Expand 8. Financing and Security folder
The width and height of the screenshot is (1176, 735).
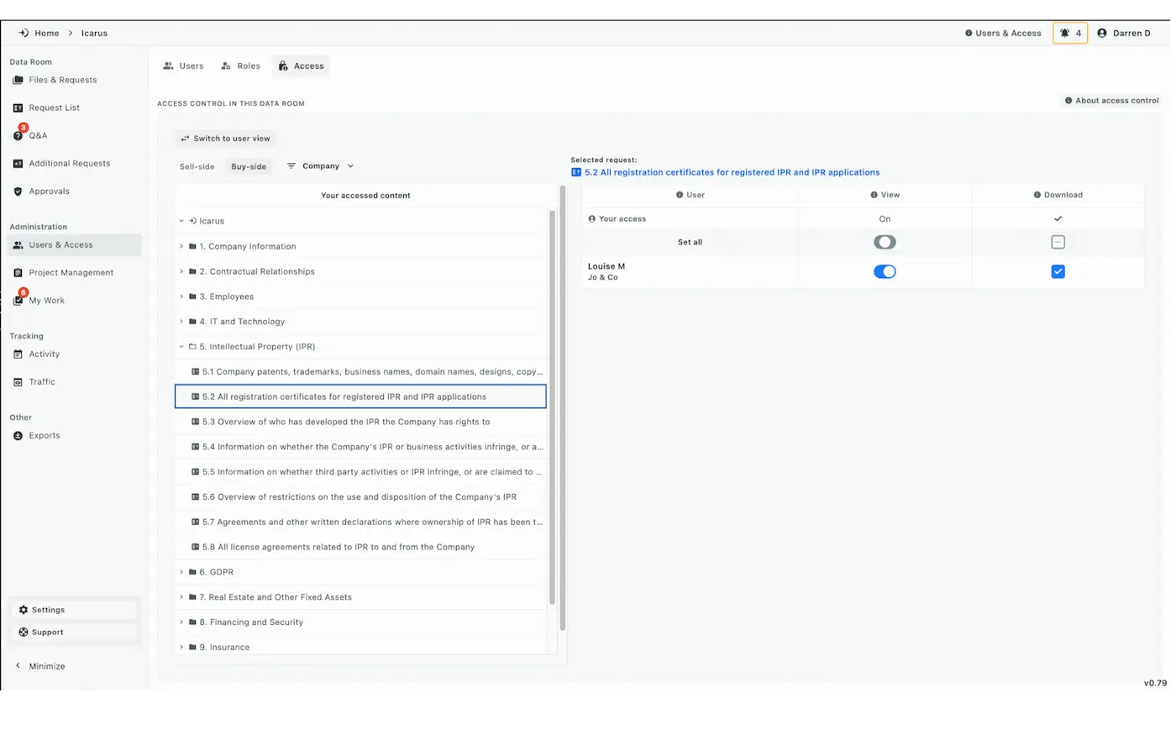[181, 622]
